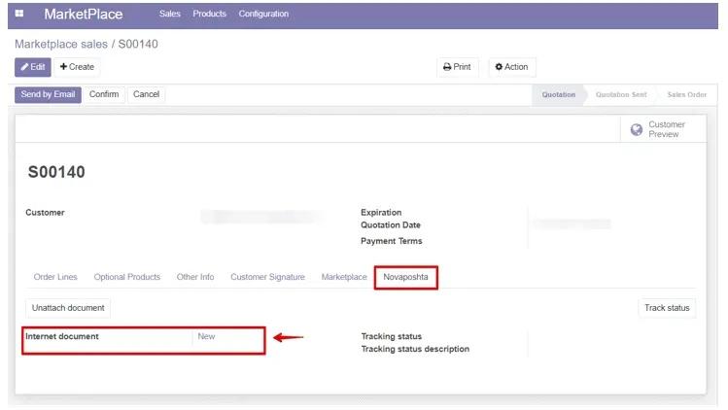Open the Marketplace tab
The image size is (728, 410).
click(x=344, y=277)
